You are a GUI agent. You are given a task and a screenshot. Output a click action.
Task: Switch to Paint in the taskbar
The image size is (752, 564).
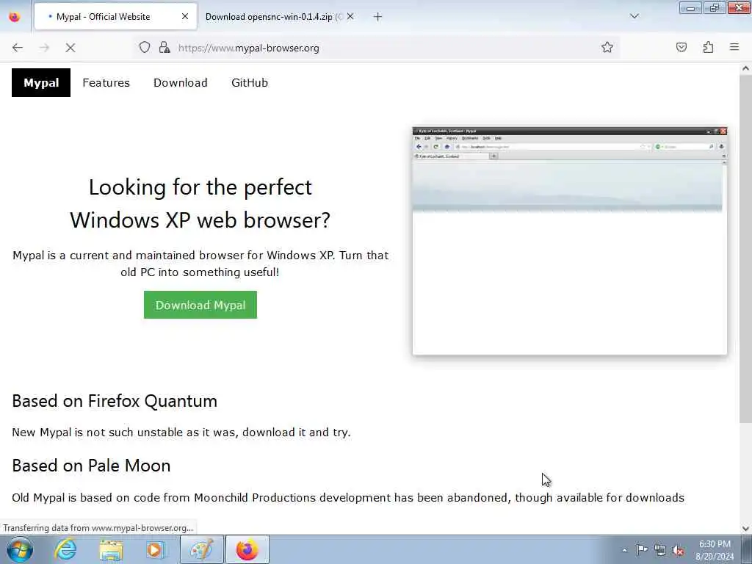click(202, 549)
